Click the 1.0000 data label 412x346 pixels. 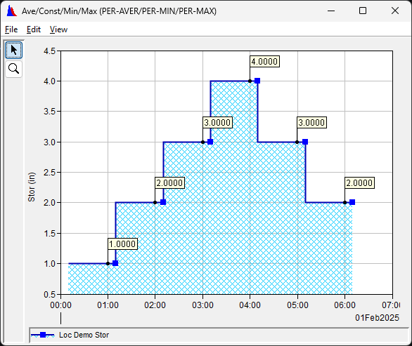coord(122,244)
